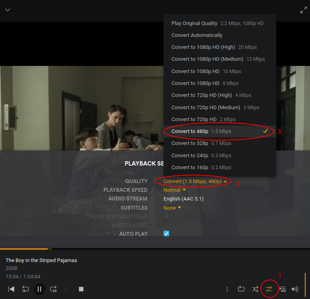Toggle the Auto Play checkbox
Screen dimensions: 310x299
166,234
